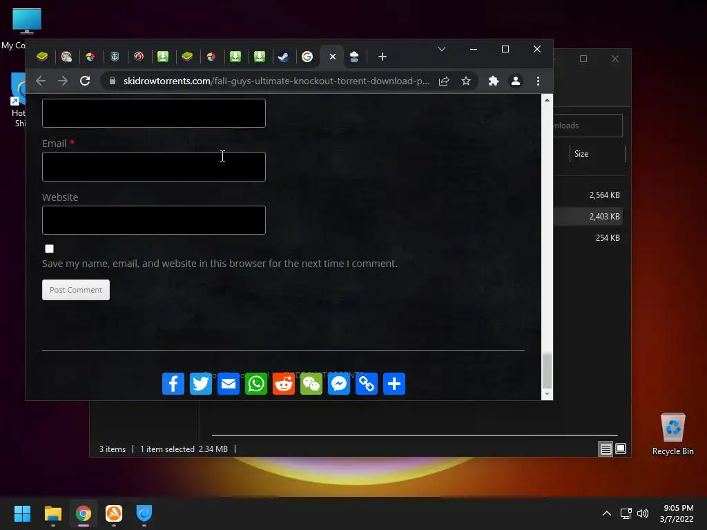
Task: Open network tray icon
Action: pos(626,513)
